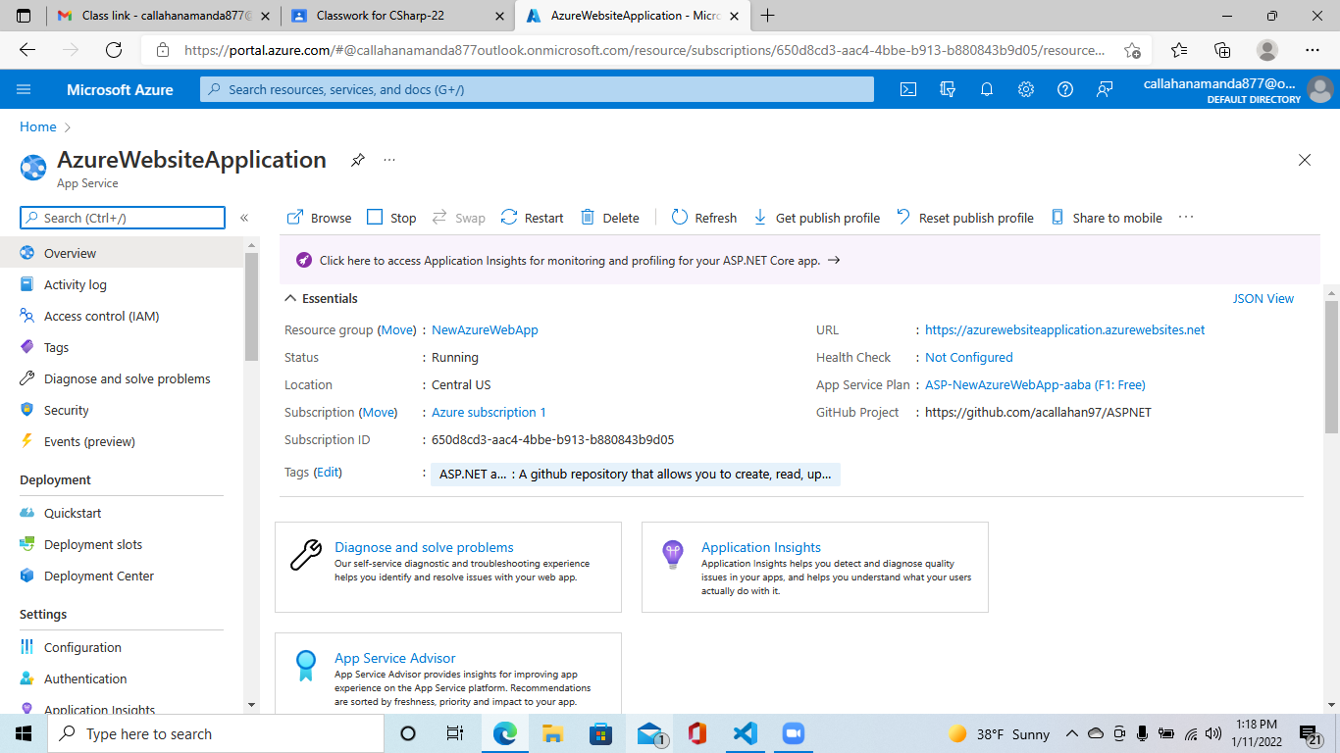Open the account profile avatar
This screenshot has height=753, width=1340.
tap(1319, 89)
